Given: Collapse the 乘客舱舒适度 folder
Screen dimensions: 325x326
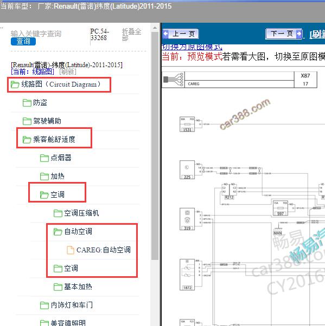Looking at the screenshot, I should pos(54,139).
